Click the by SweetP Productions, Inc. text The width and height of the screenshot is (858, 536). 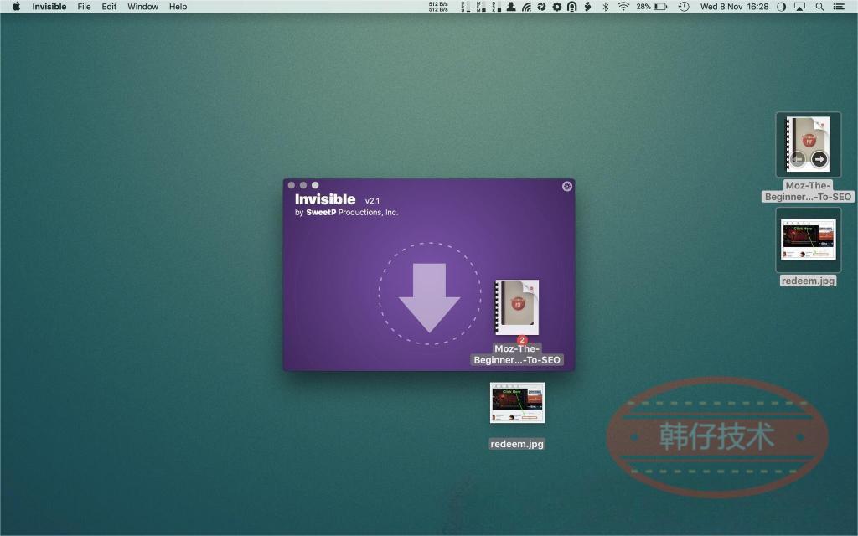click(346, 212)
